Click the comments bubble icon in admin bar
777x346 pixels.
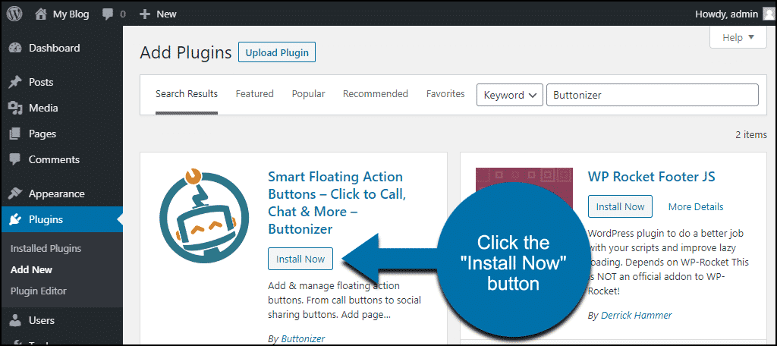pos(108,14)
